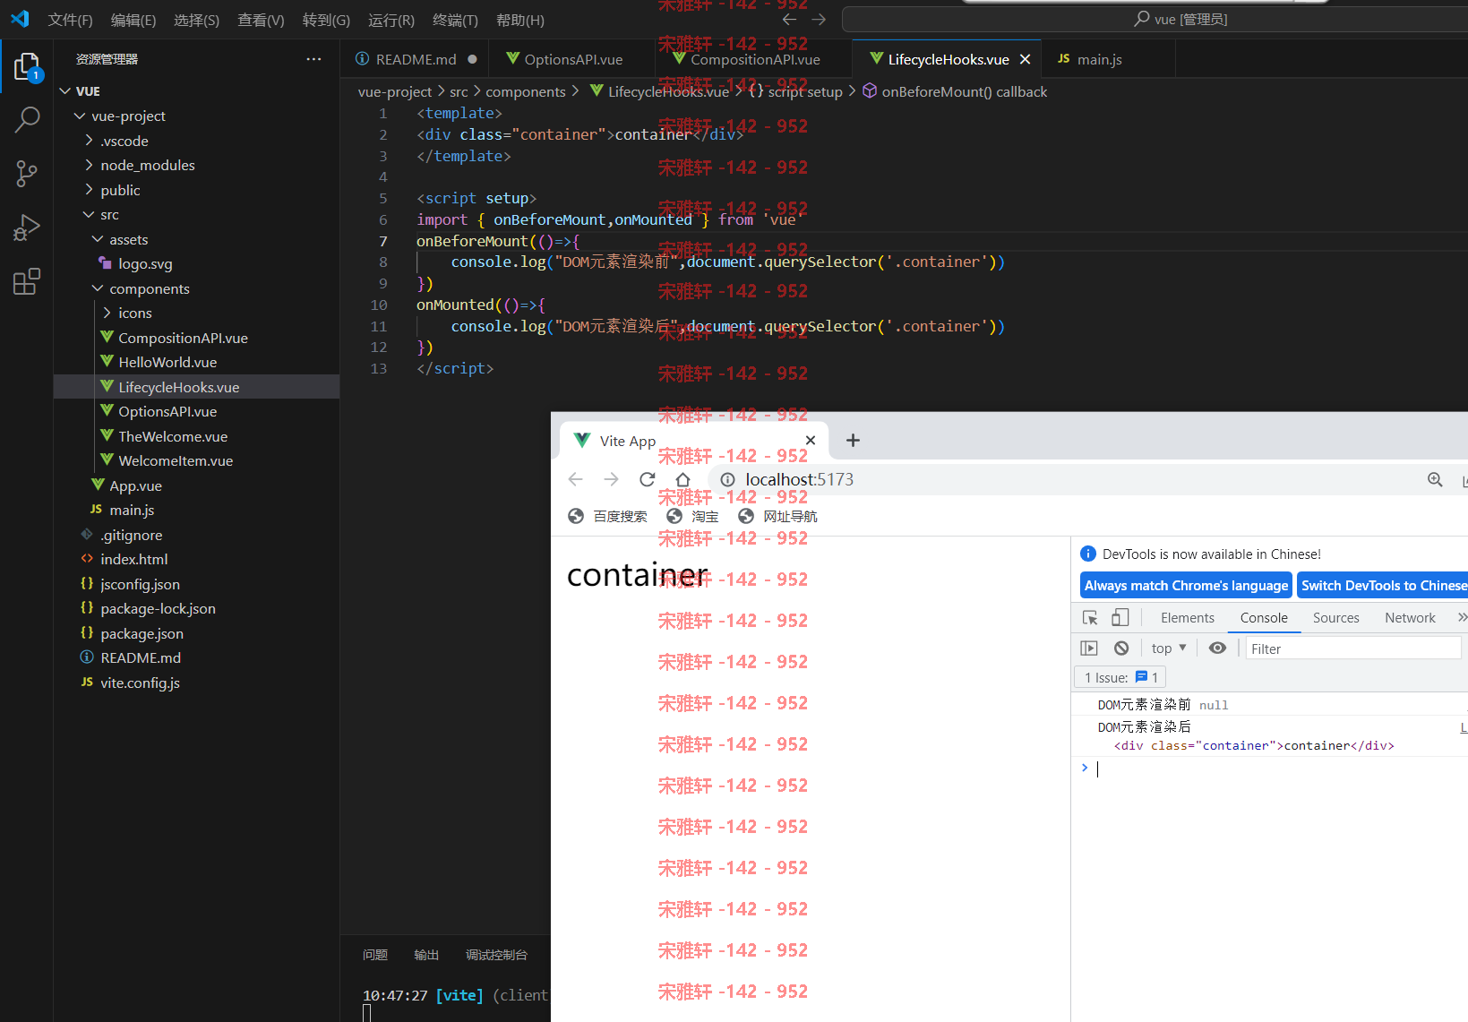Expand the .vscode folder
Viewport: 1468px width, 1022px height.
click(x=89, y=141)
